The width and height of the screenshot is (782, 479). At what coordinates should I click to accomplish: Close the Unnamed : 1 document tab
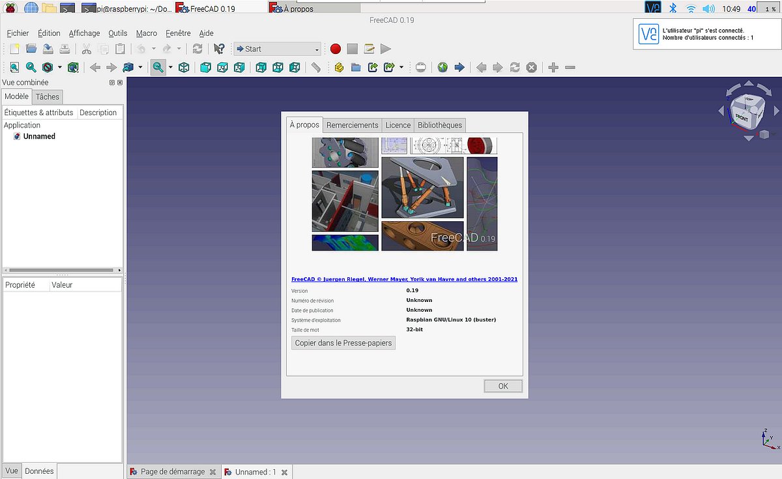[284, 472]
